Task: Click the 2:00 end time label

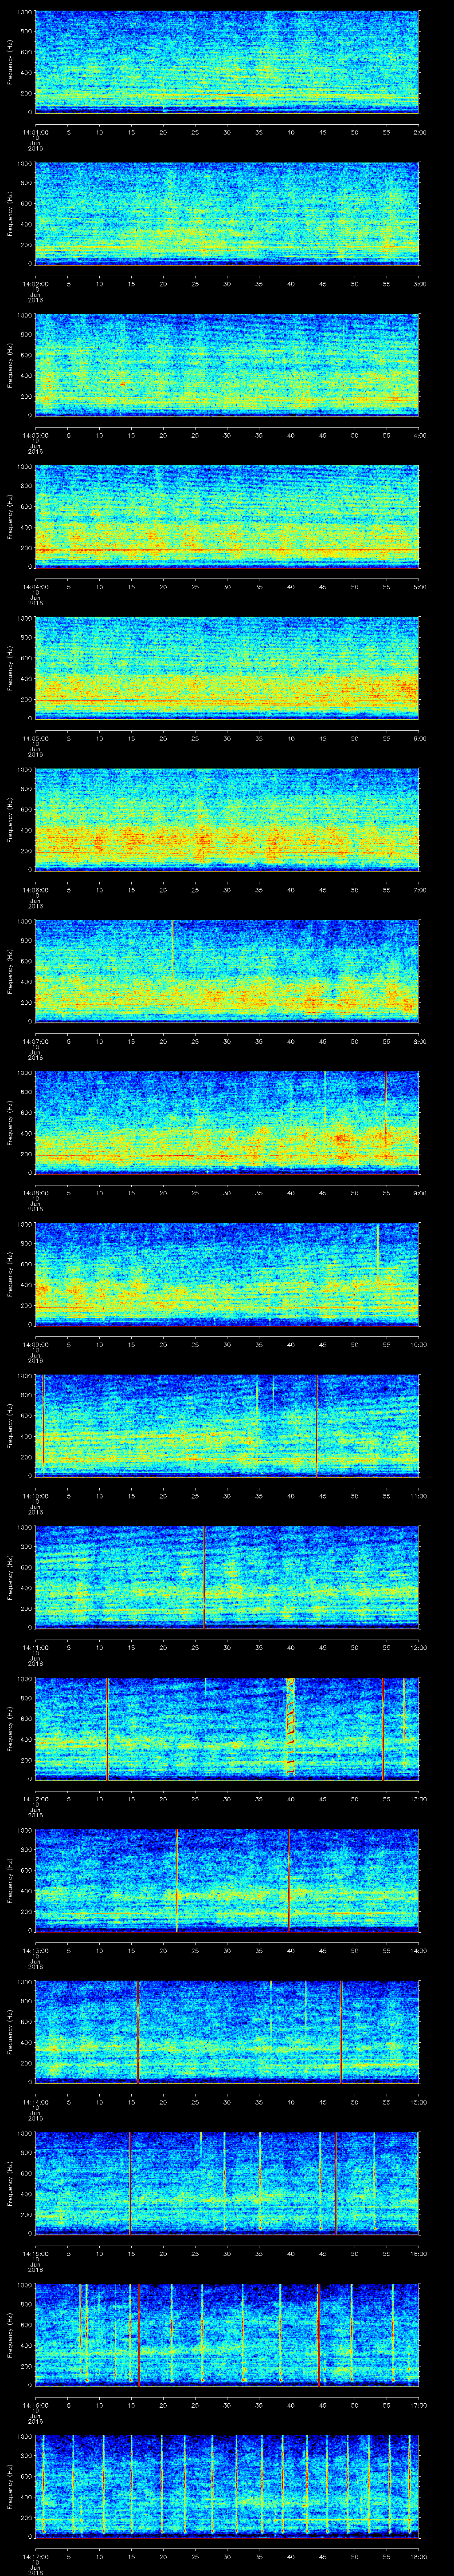Action: point(419,131)
